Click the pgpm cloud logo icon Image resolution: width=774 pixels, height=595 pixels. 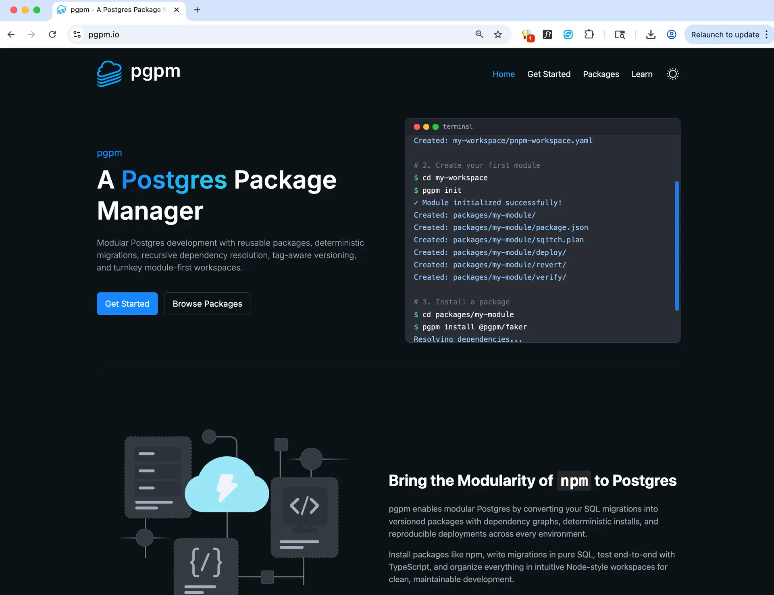[109, 74]
